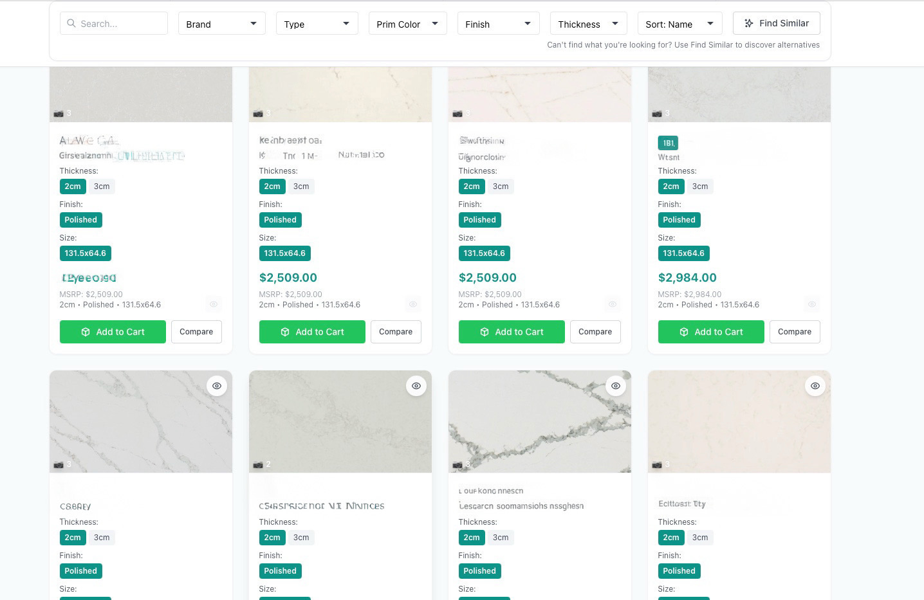Image resolution: width=924 pixels, height=600 pixels.
Task: Open the Type filter dropdown
Action: click(317, 24)
